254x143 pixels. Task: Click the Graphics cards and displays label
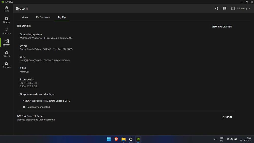37,94
